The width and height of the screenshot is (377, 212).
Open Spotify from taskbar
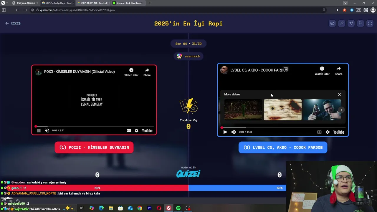178,208
